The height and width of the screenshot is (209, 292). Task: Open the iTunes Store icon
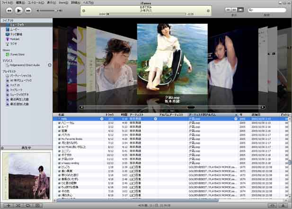(x=8, y=54)
